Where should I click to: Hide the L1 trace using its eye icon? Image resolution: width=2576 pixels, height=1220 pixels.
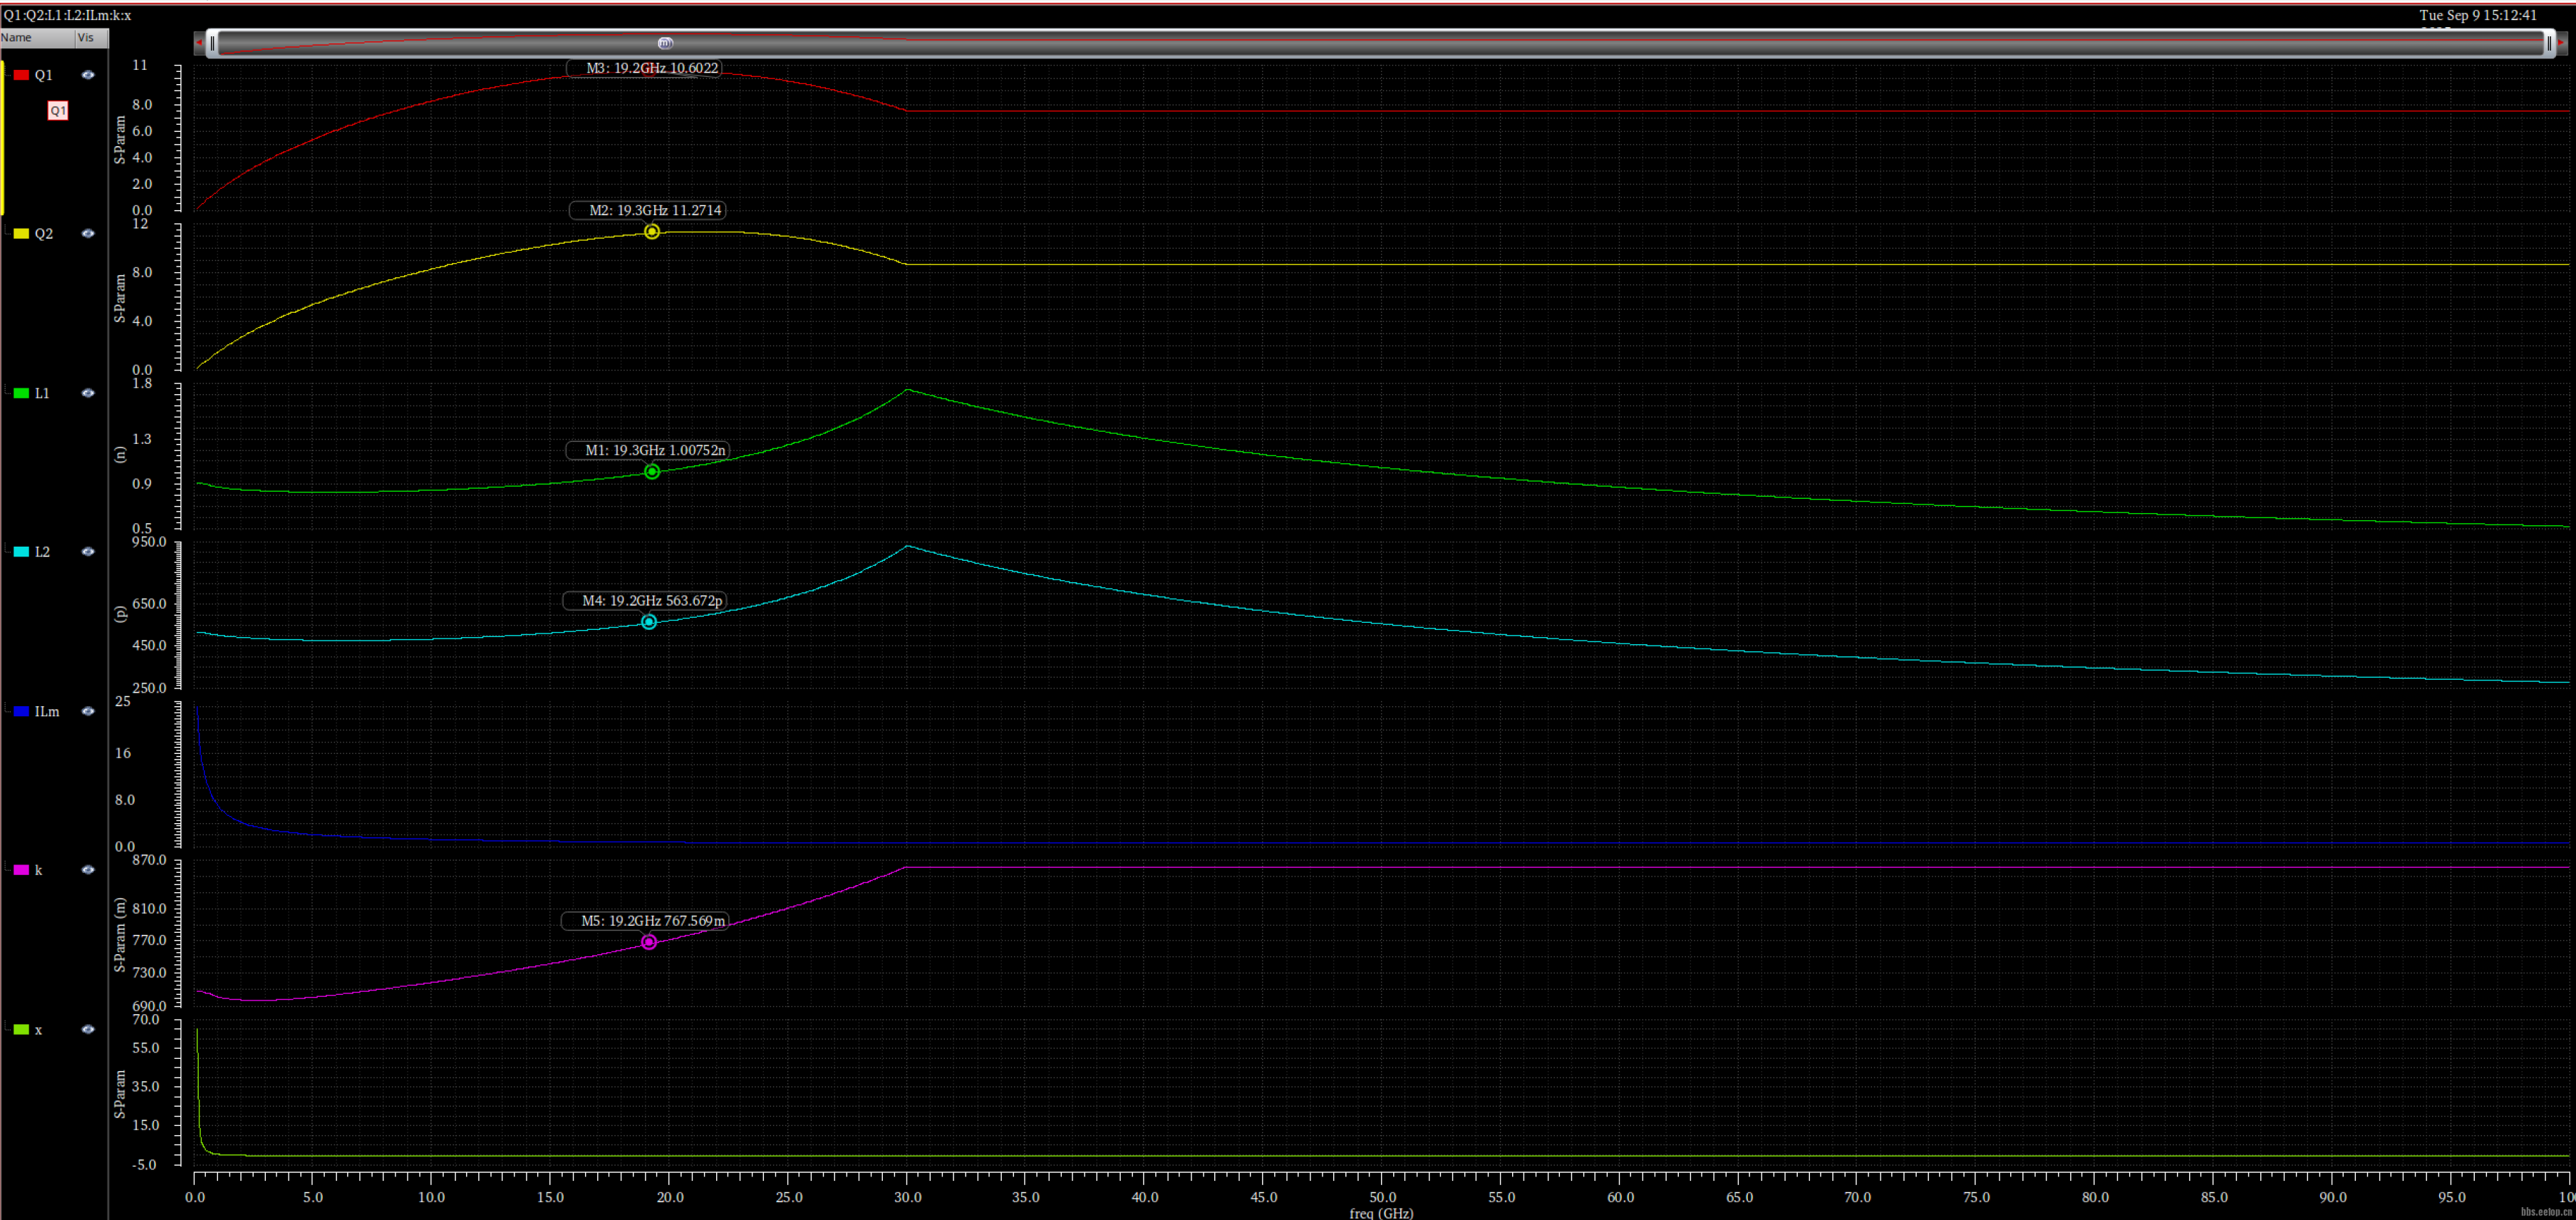(x=88, y=393)
